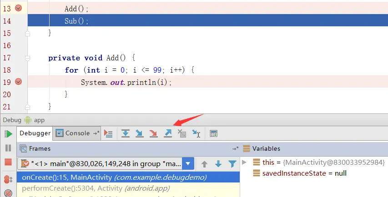Switch to the Debugger tab
The width and height of the screenshot is (388, 197).
point(35,133)
